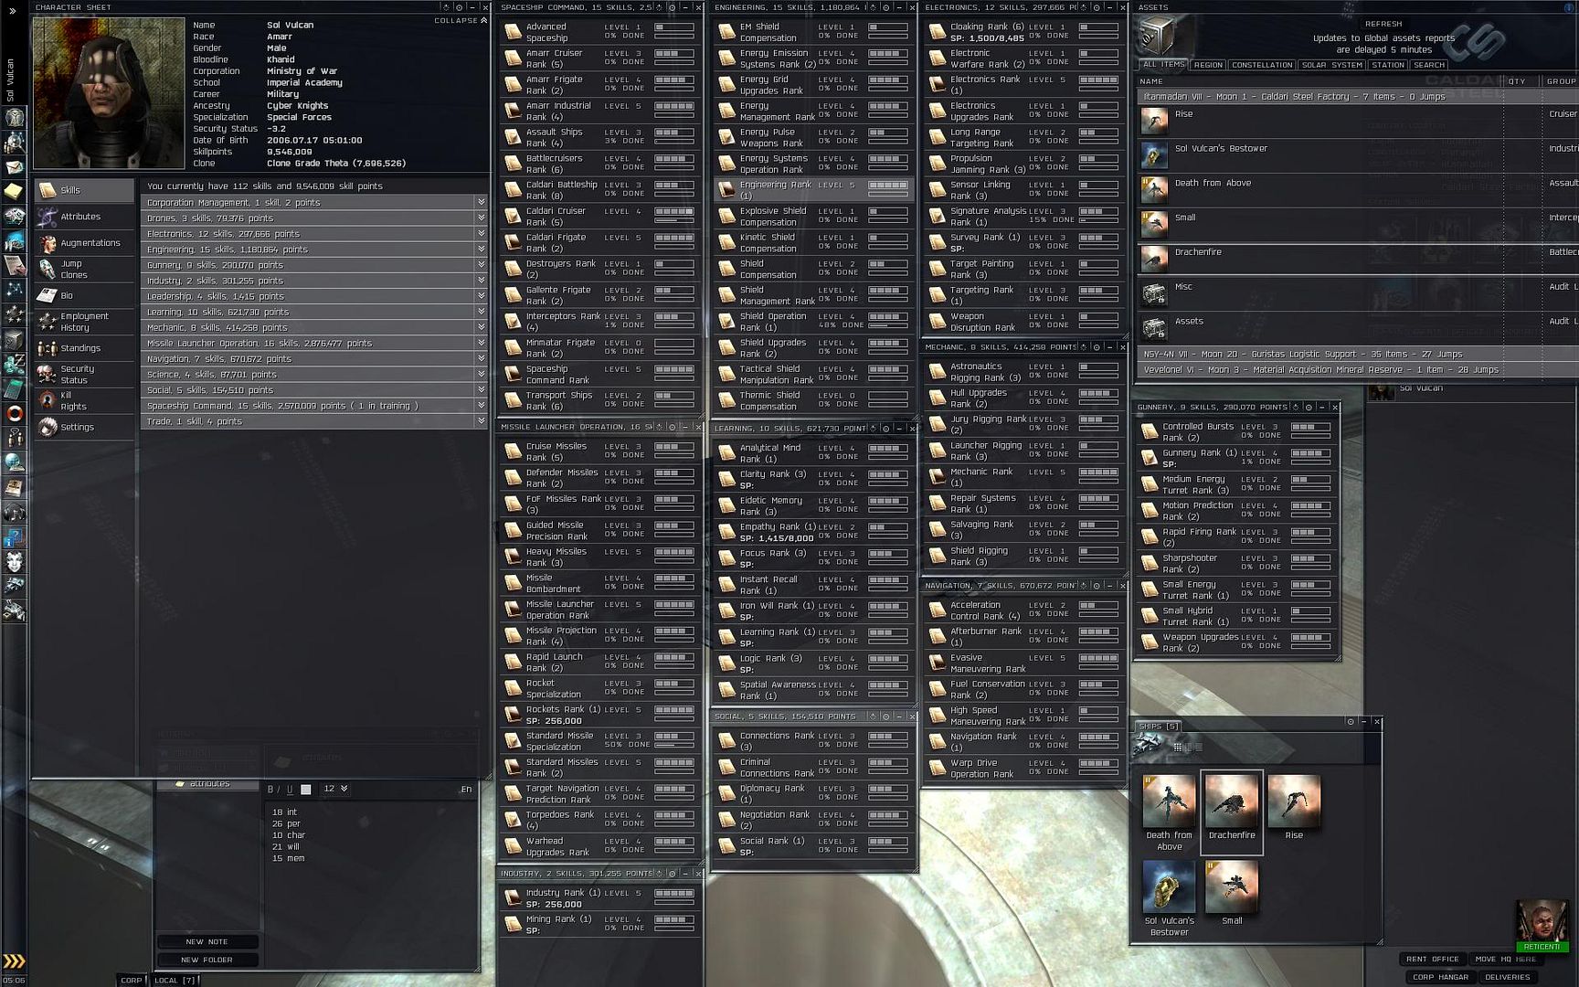
Task: Click the Heavy Missiles level progress bar
Action: (674, 552)
